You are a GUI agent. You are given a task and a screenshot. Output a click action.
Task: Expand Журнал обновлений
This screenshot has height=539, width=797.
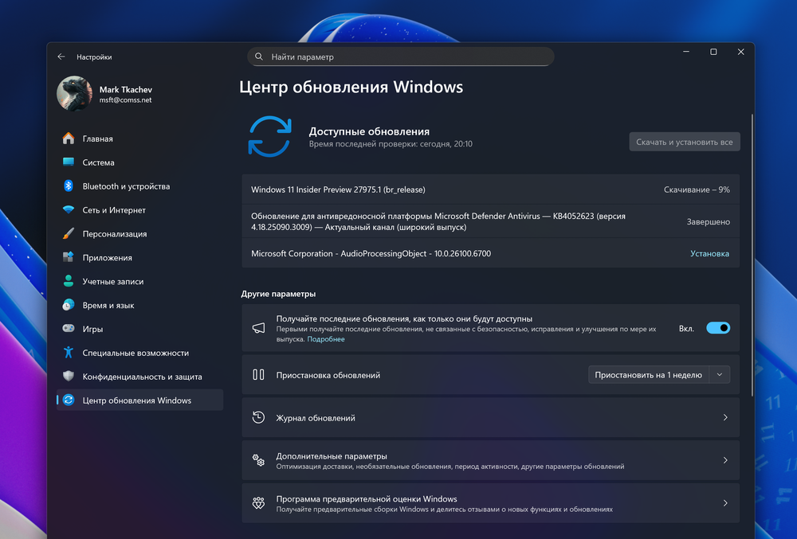coord(490,416)
